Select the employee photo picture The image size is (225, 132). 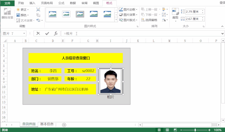[110, 81]
